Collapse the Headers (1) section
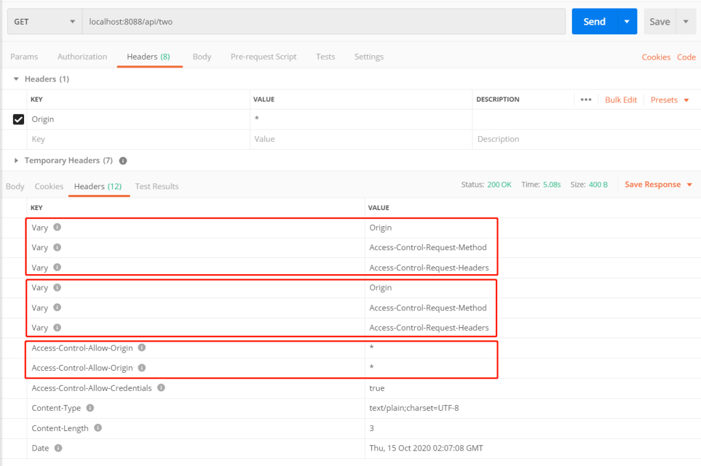The image size is (701, 466). pyautogui.click(x=16, y=79)
